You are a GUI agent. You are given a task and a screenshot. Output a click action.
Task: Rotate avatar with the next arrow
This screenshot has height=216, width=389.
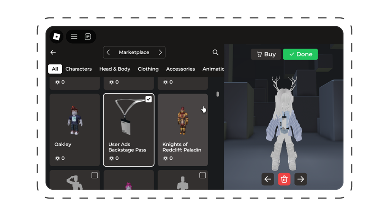coord(301,179)
